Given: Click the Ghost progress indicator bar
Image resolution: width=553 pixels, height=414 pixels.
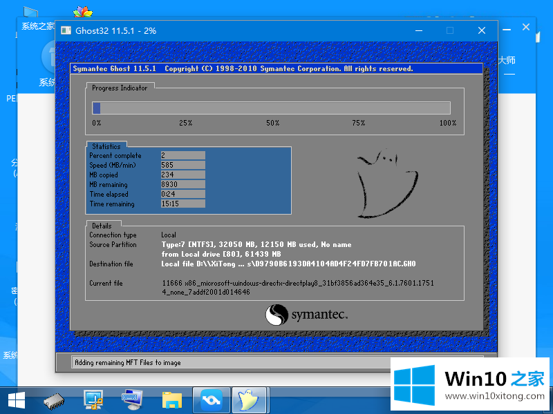Looking at the screenshot, I should coord(271,108).
